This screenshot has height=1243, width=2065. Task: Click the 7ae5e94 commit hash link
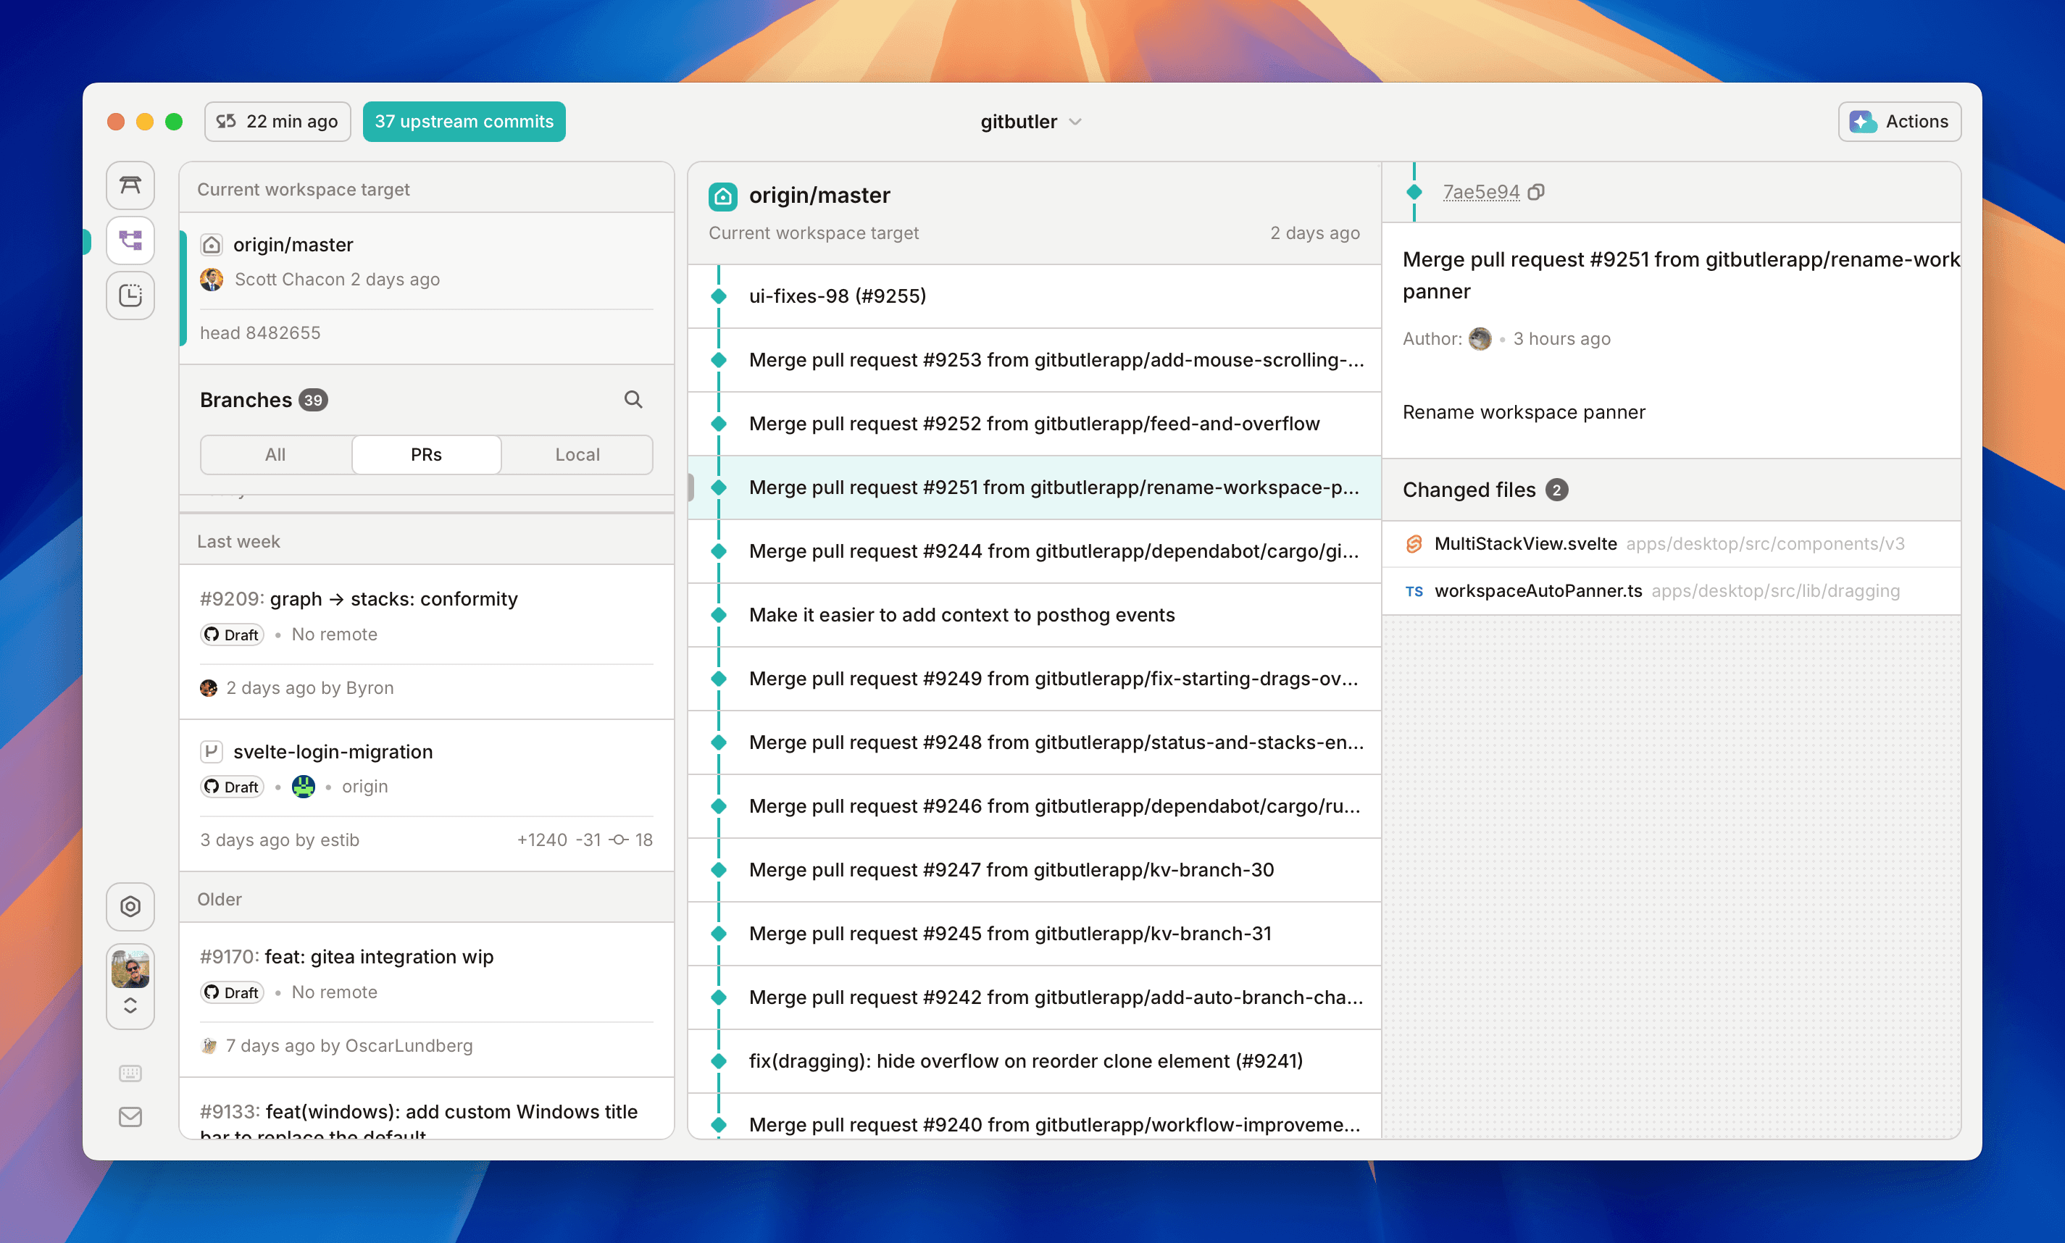(x=1480, y=193)
